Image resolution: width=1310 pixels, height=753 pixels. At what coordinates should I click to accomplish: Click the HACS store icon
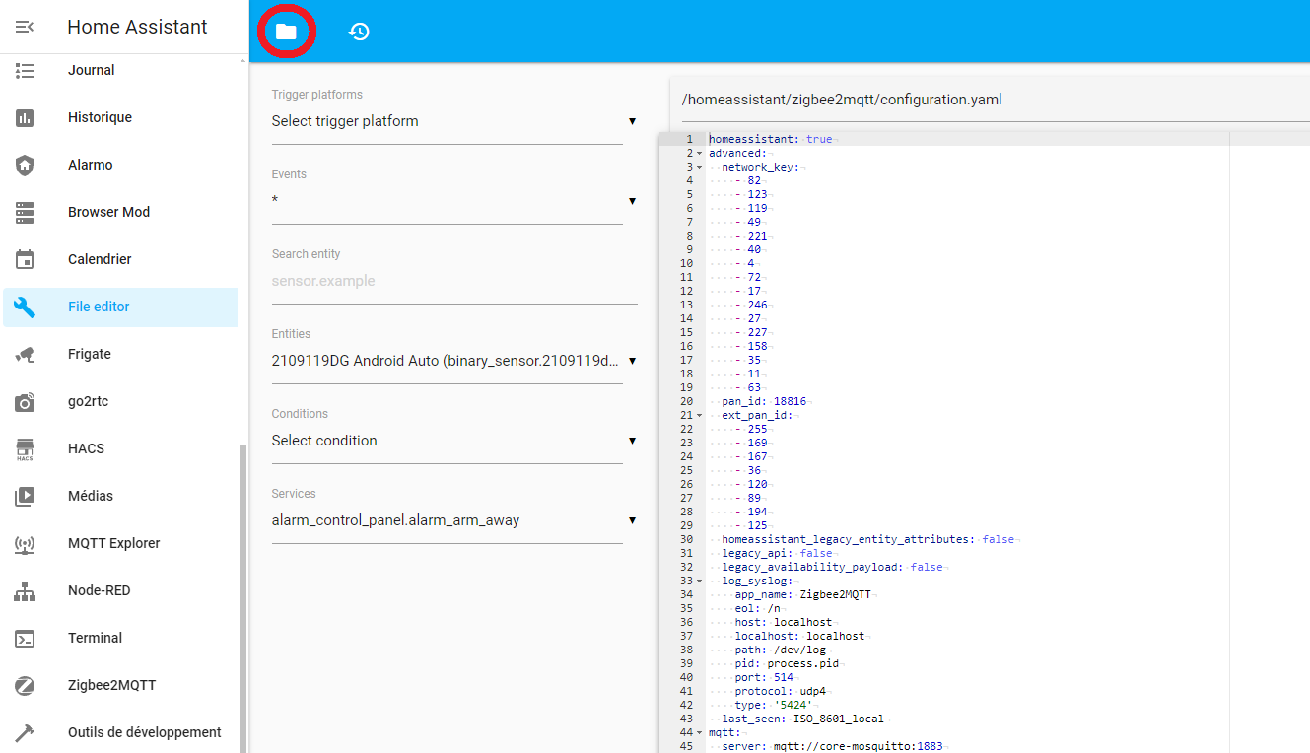pyautogui.click(x=25, y=449)
